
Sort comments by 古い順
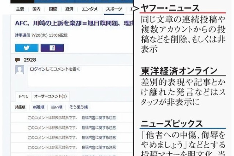pyautogui.click(x=57, y=106)
